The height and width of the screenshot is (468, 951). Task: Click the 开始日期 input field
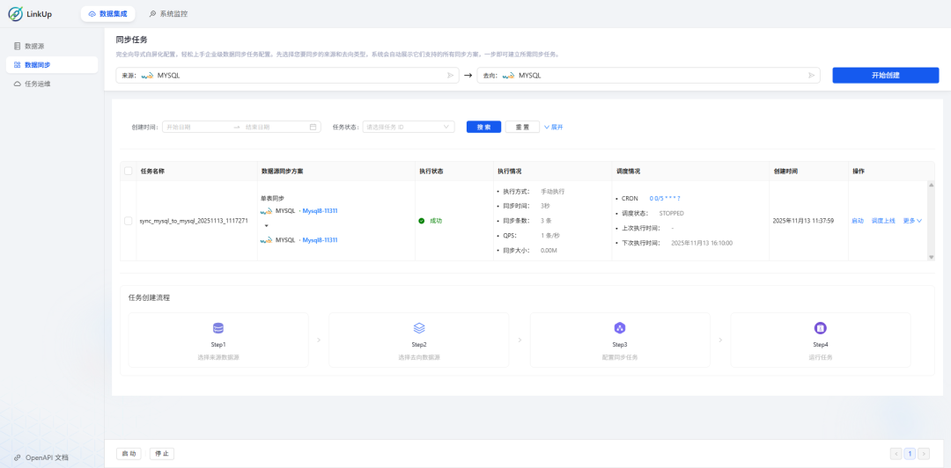tap(197, 128)
